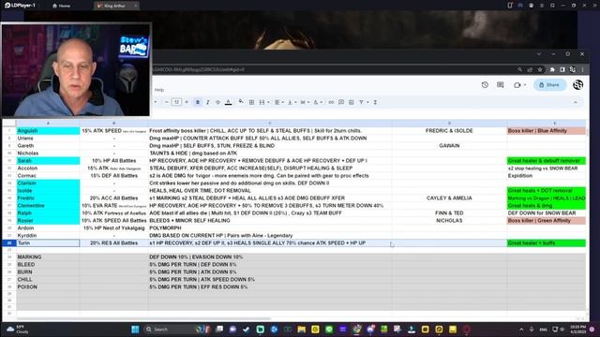Click the create filter icon

pos(361,102)
